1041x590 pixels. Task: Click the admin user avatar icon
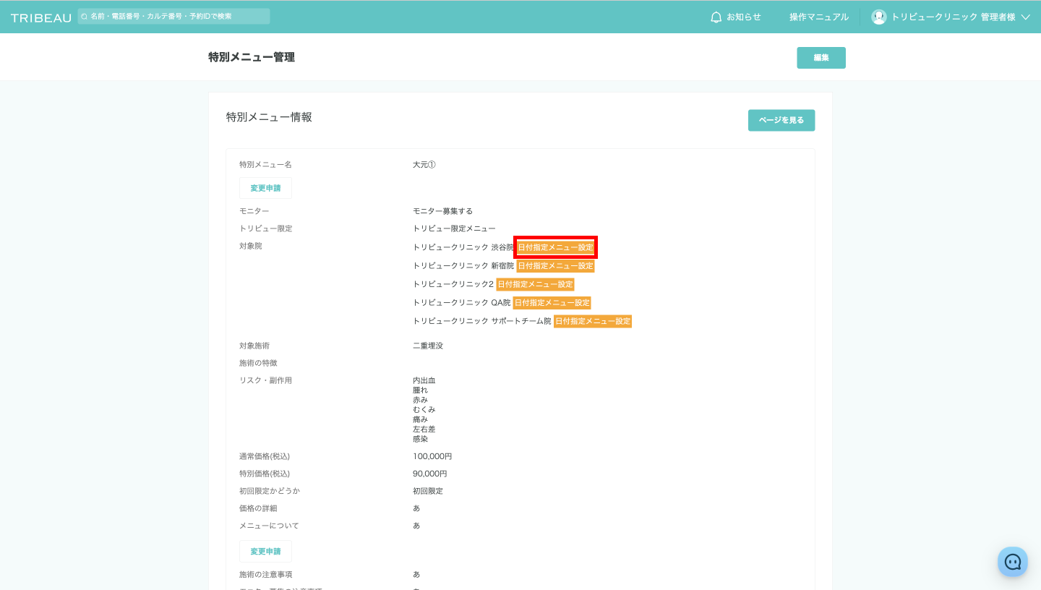pyautogui.click(x=879, y=17)
